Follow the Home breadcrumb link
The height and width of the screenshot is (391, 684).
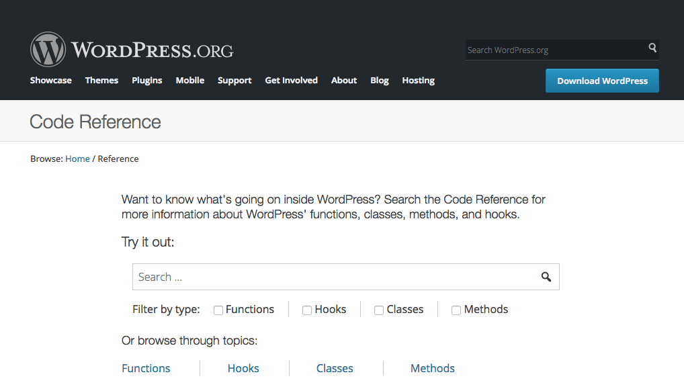77,159
